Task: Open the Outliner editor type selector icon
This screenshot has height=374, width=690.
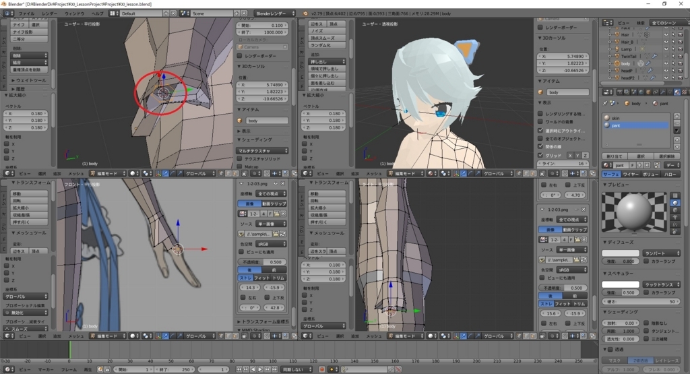Action: point(607,23)
